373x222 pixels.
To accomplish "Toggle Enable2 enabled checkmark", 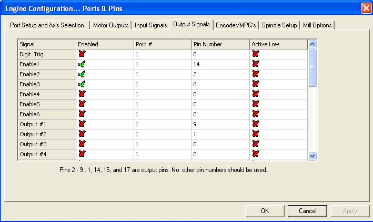I will 82,74.
